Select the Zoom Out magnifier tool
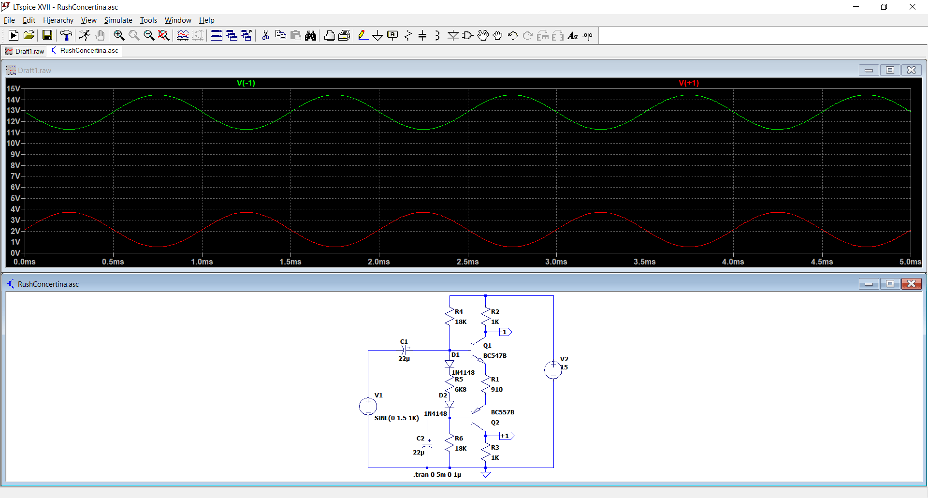This screenshot has width=928, height=498. click(x=149, y=35)
